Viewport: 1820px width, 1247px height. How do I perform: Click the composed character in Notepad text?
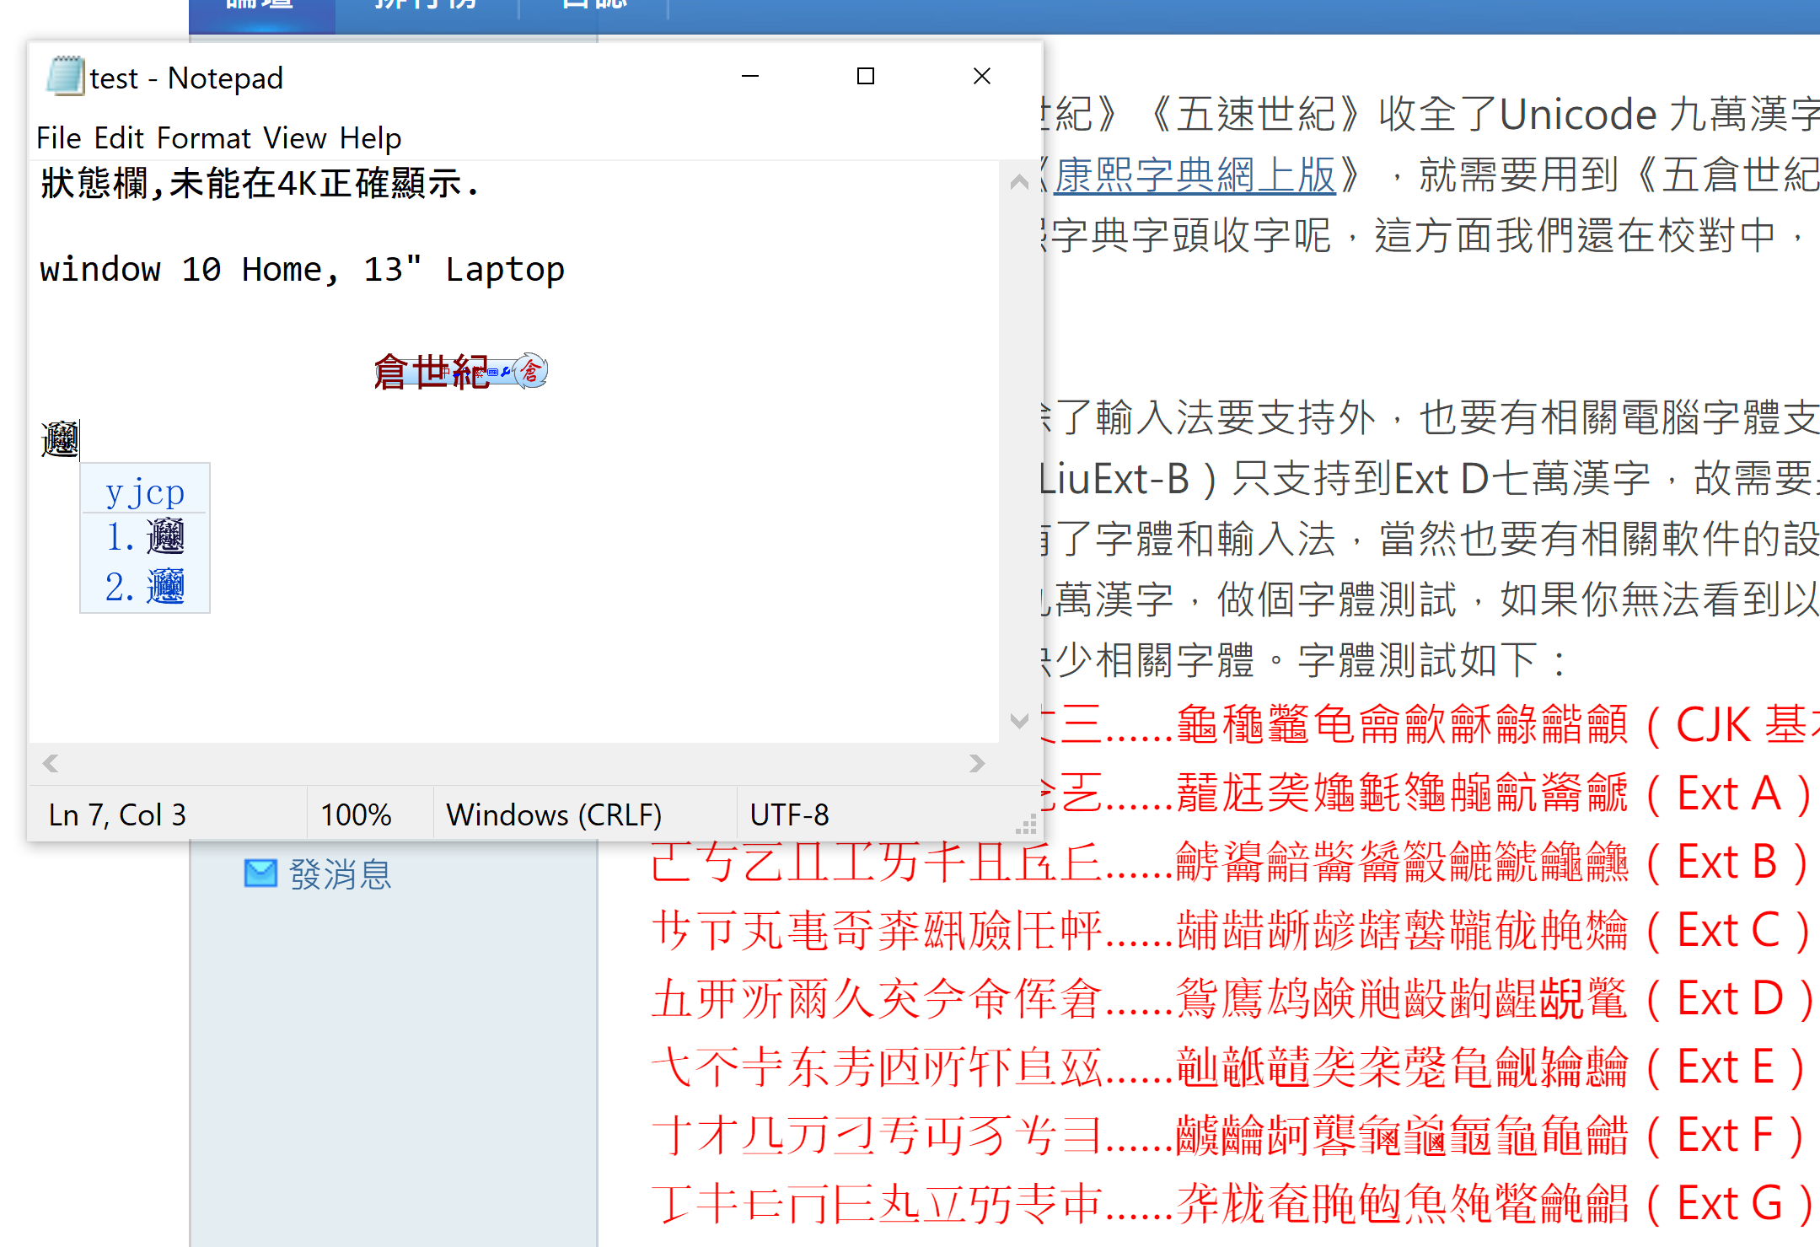tap(60, 438)
